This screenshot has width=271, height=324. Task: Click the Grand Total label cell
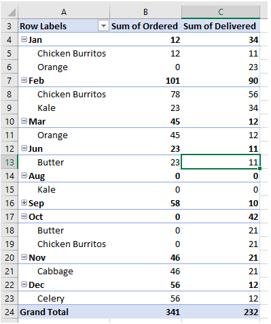tap(64, 312)
